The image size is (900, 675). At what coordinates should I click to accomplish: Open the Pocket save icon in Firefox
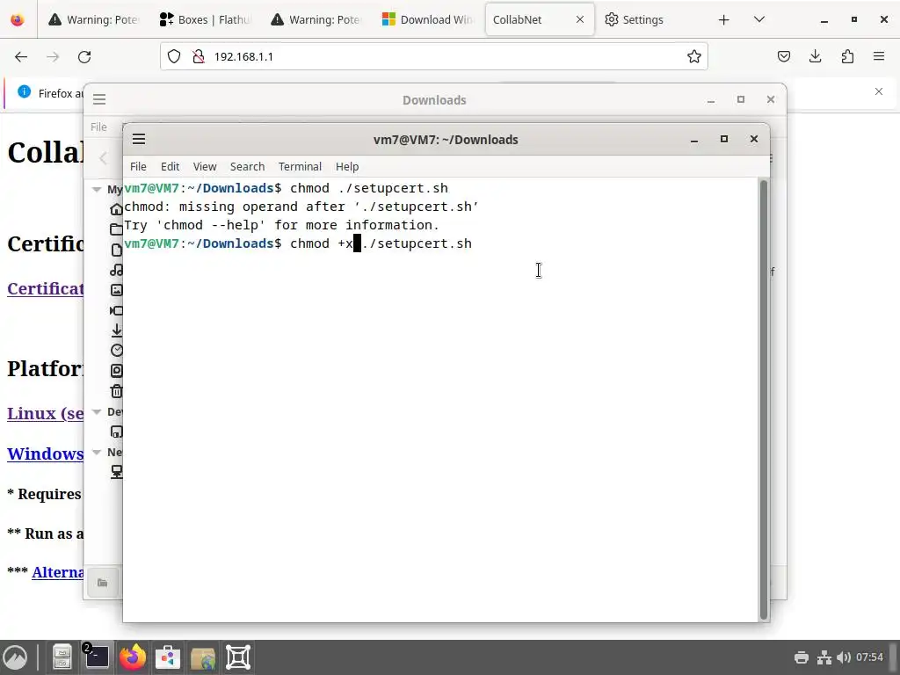point(783,56)
